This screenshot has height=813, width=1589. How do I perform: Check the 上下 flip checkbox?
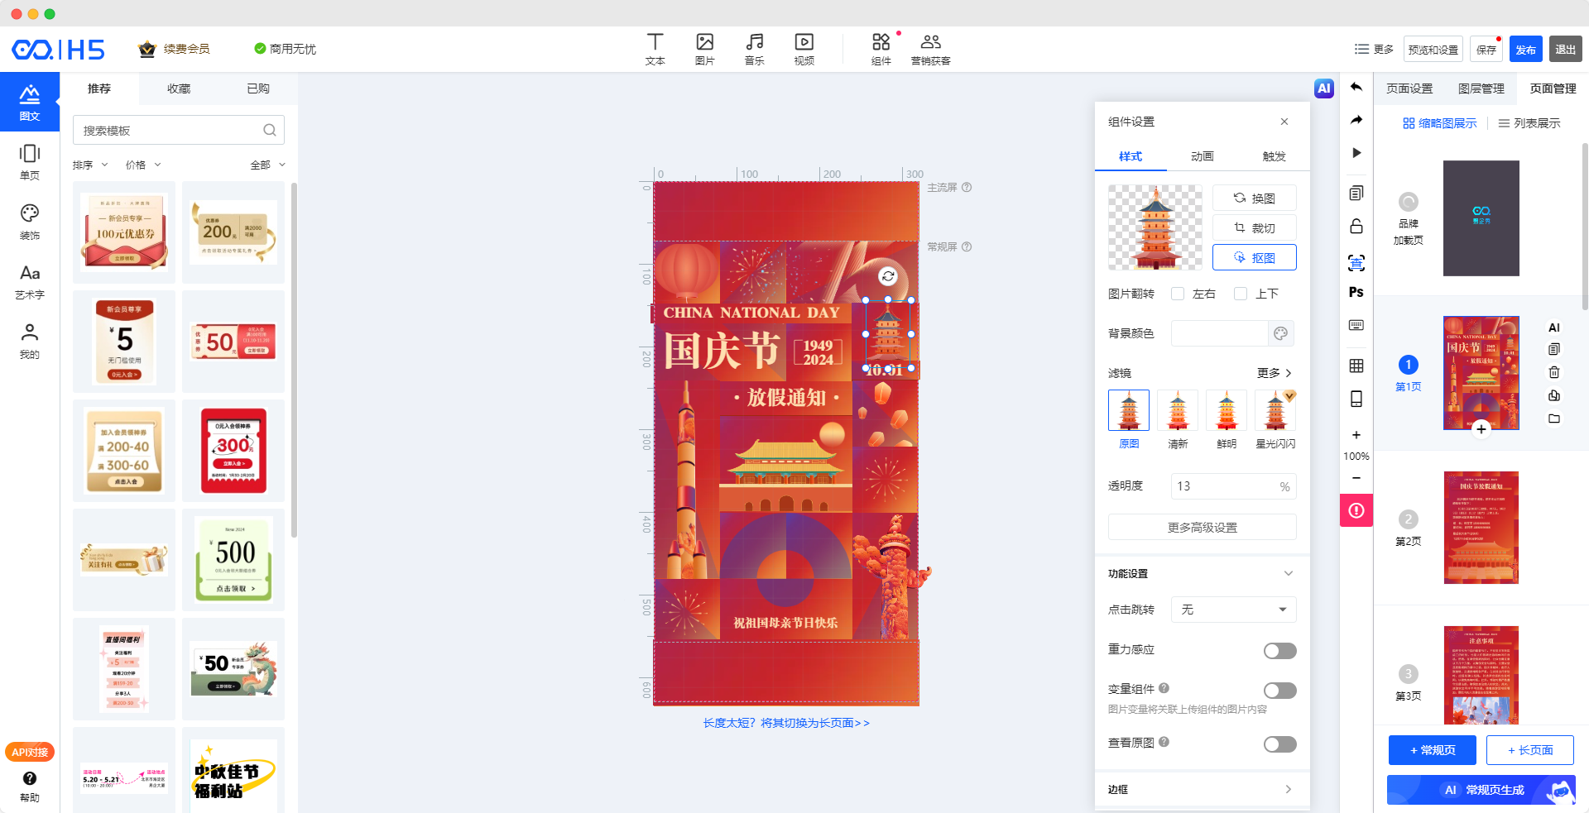click(1241, 294)
